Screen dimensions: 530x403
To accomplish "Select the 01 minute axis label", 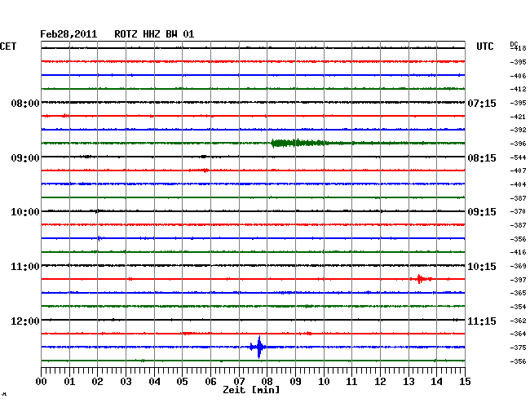I will coord(69,381).
